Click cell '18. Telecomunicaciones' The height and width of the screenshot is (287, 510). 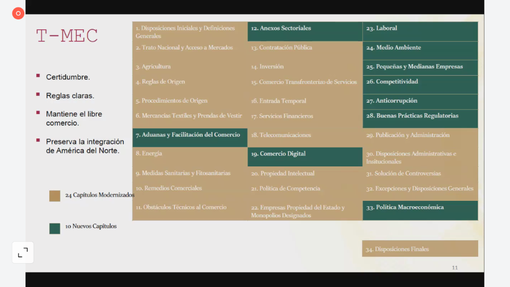coord(305,138)
